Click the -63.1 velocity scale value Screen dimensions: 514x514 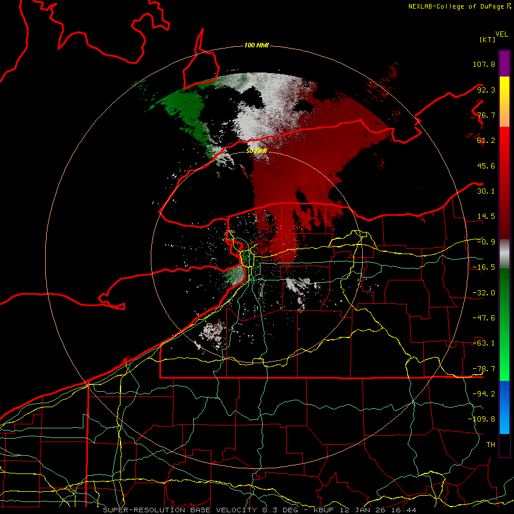coord(484,343)
